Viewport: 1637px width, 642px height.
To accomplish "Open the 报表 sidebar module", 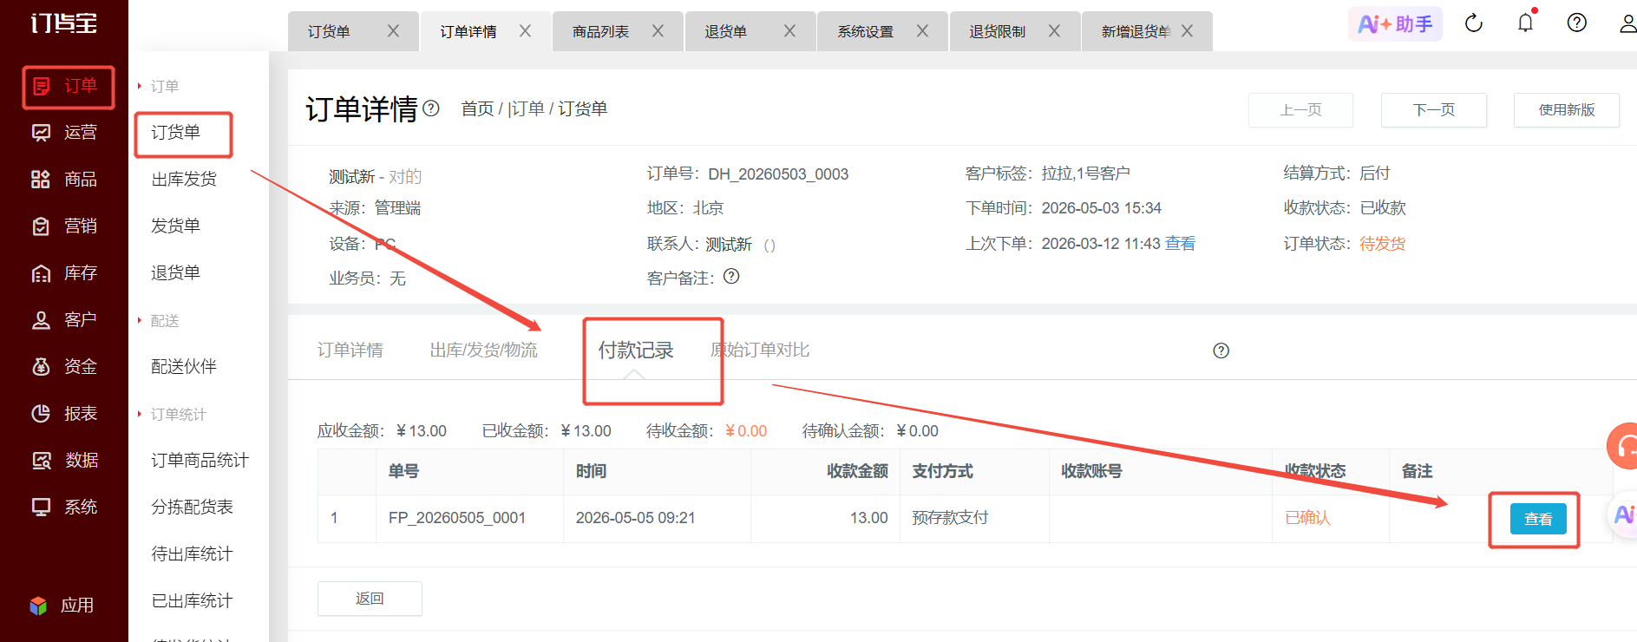I will click(x=64, y=414).
